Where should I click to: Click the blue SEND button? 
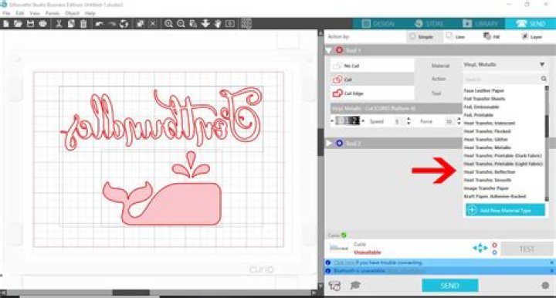(450, 286)
